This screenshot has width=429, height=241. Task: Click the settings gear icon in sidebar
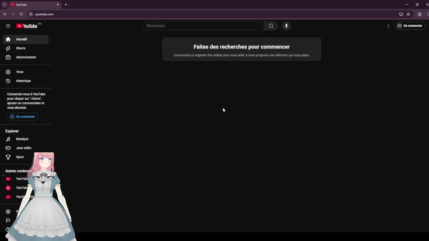(x=8, y=212)
